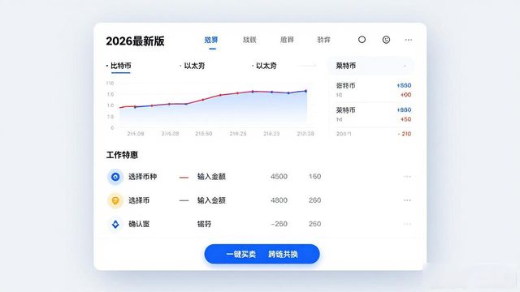Select the second 以太穷 chart tab
Viewport: 520px width, 292px height.
(x=266, y=66)
